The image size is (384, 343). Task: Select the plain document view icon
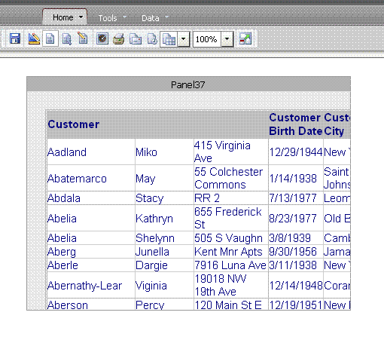pyautogui.click(x=50, y=38)
